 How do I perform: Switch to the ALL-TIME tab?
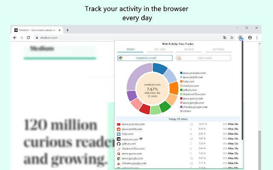tap(160, 50)
